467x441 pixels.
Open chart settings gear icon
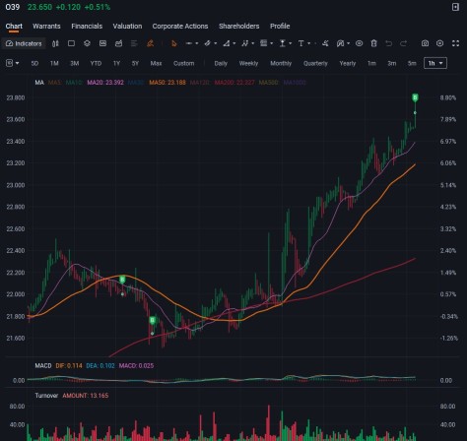point(439,43)
